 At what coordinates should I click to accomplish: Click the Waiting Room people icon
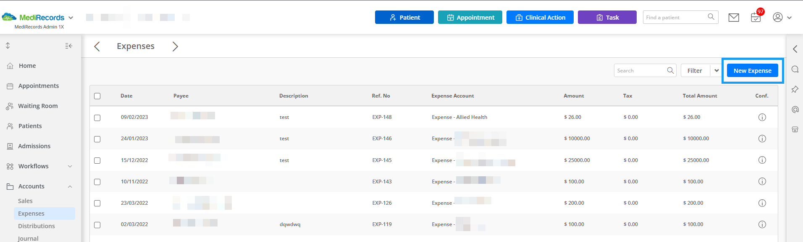(10, 106)
